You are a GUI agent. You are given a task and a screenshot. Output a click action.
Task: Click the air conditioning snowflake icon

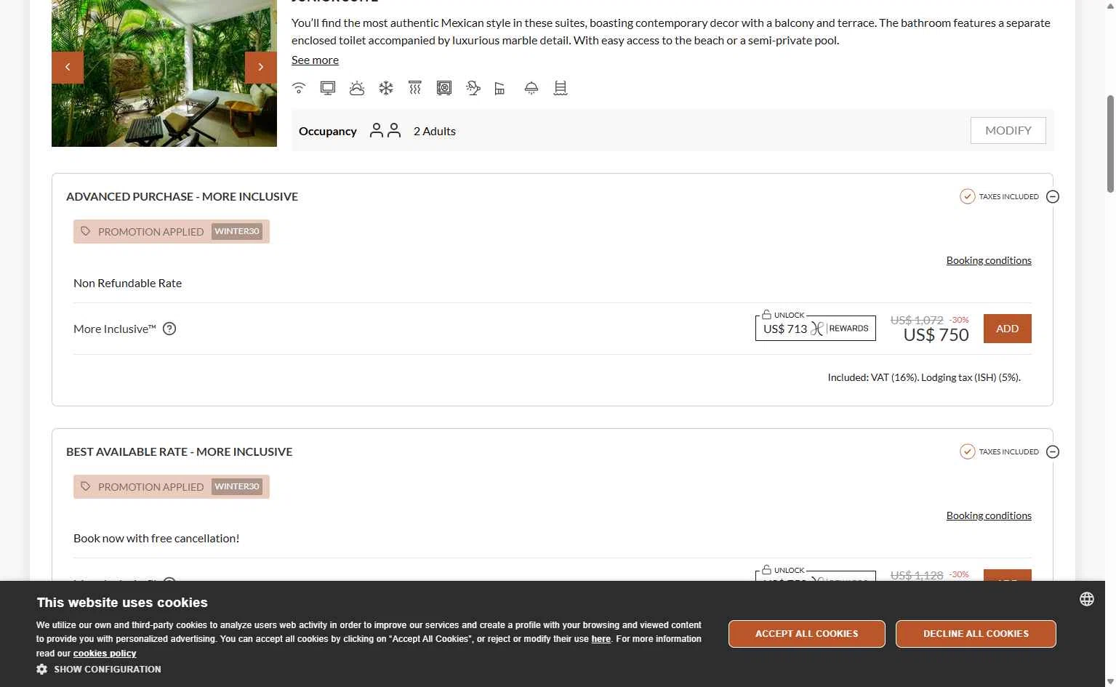(386, 88)
